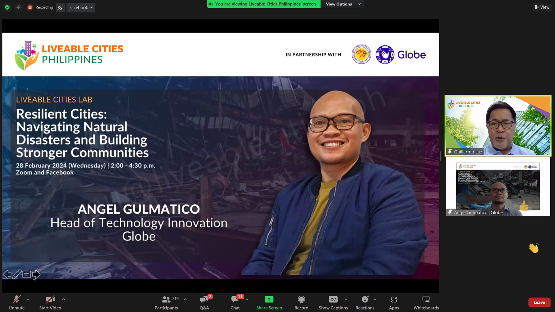Click the 'Zoom and Facebook' text on slide
This screenshot has width=555, height=312.
(x=45, y=173)
